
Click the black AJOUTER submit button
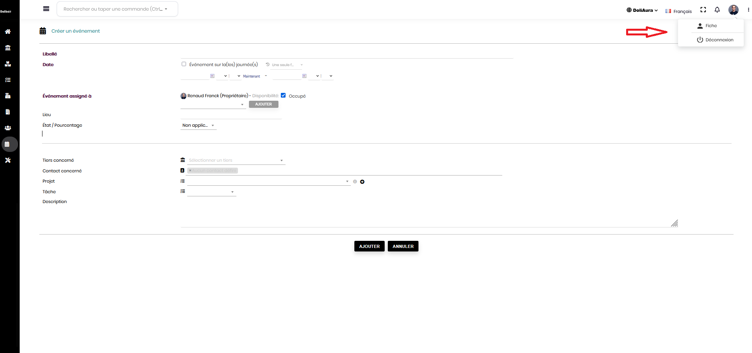point(369,246)
